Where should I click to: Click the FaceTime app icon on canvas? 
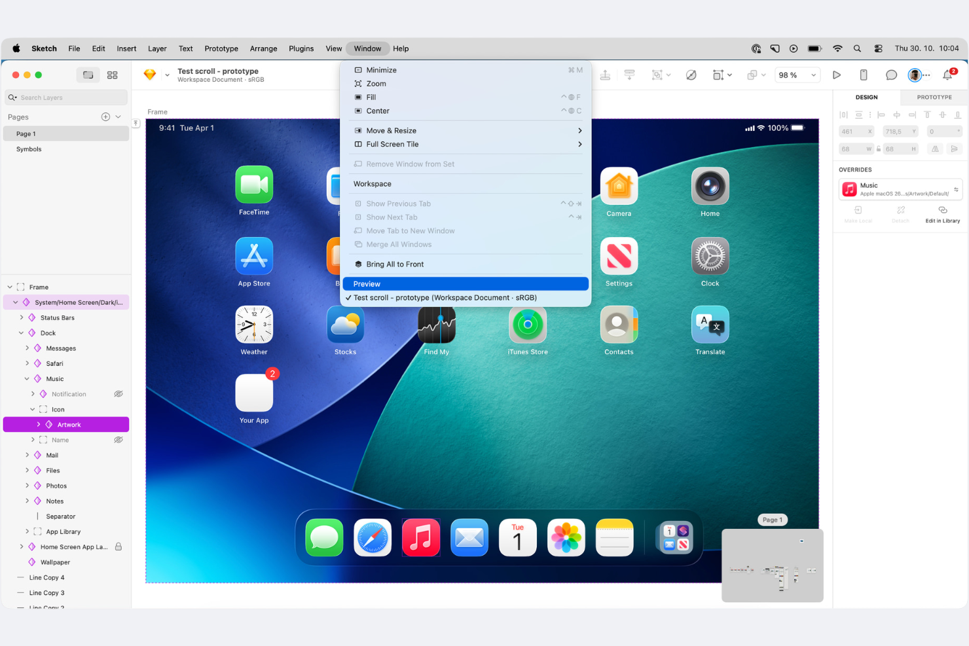click(x=254, y=185)
